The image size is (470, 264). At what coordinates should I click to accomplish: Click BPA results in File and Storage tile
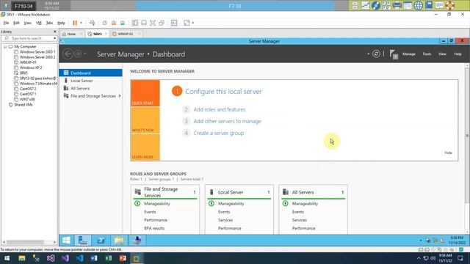coord(154,228)
